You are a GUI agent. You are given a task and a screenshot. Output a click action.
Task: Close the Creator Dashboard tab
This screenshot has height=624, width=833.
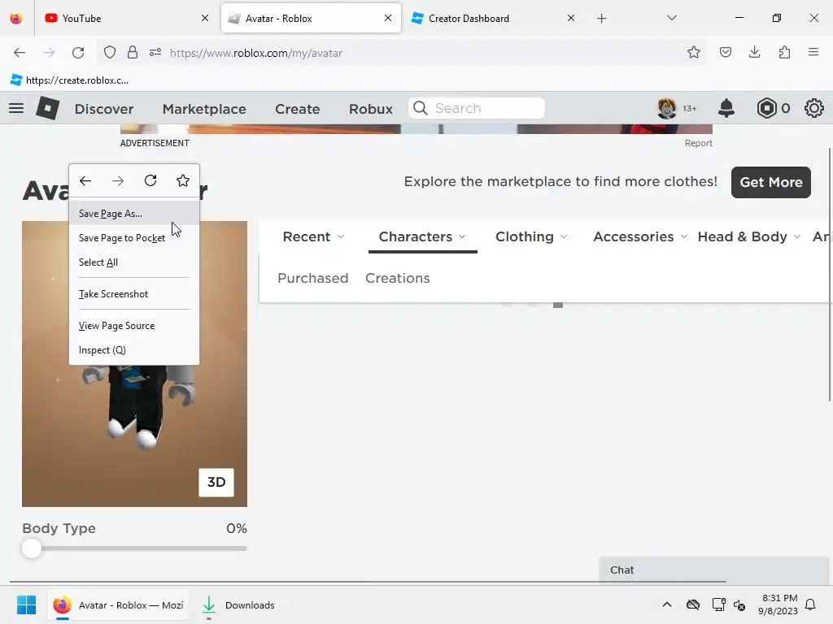pyautogui.click(x=570, y=19)
